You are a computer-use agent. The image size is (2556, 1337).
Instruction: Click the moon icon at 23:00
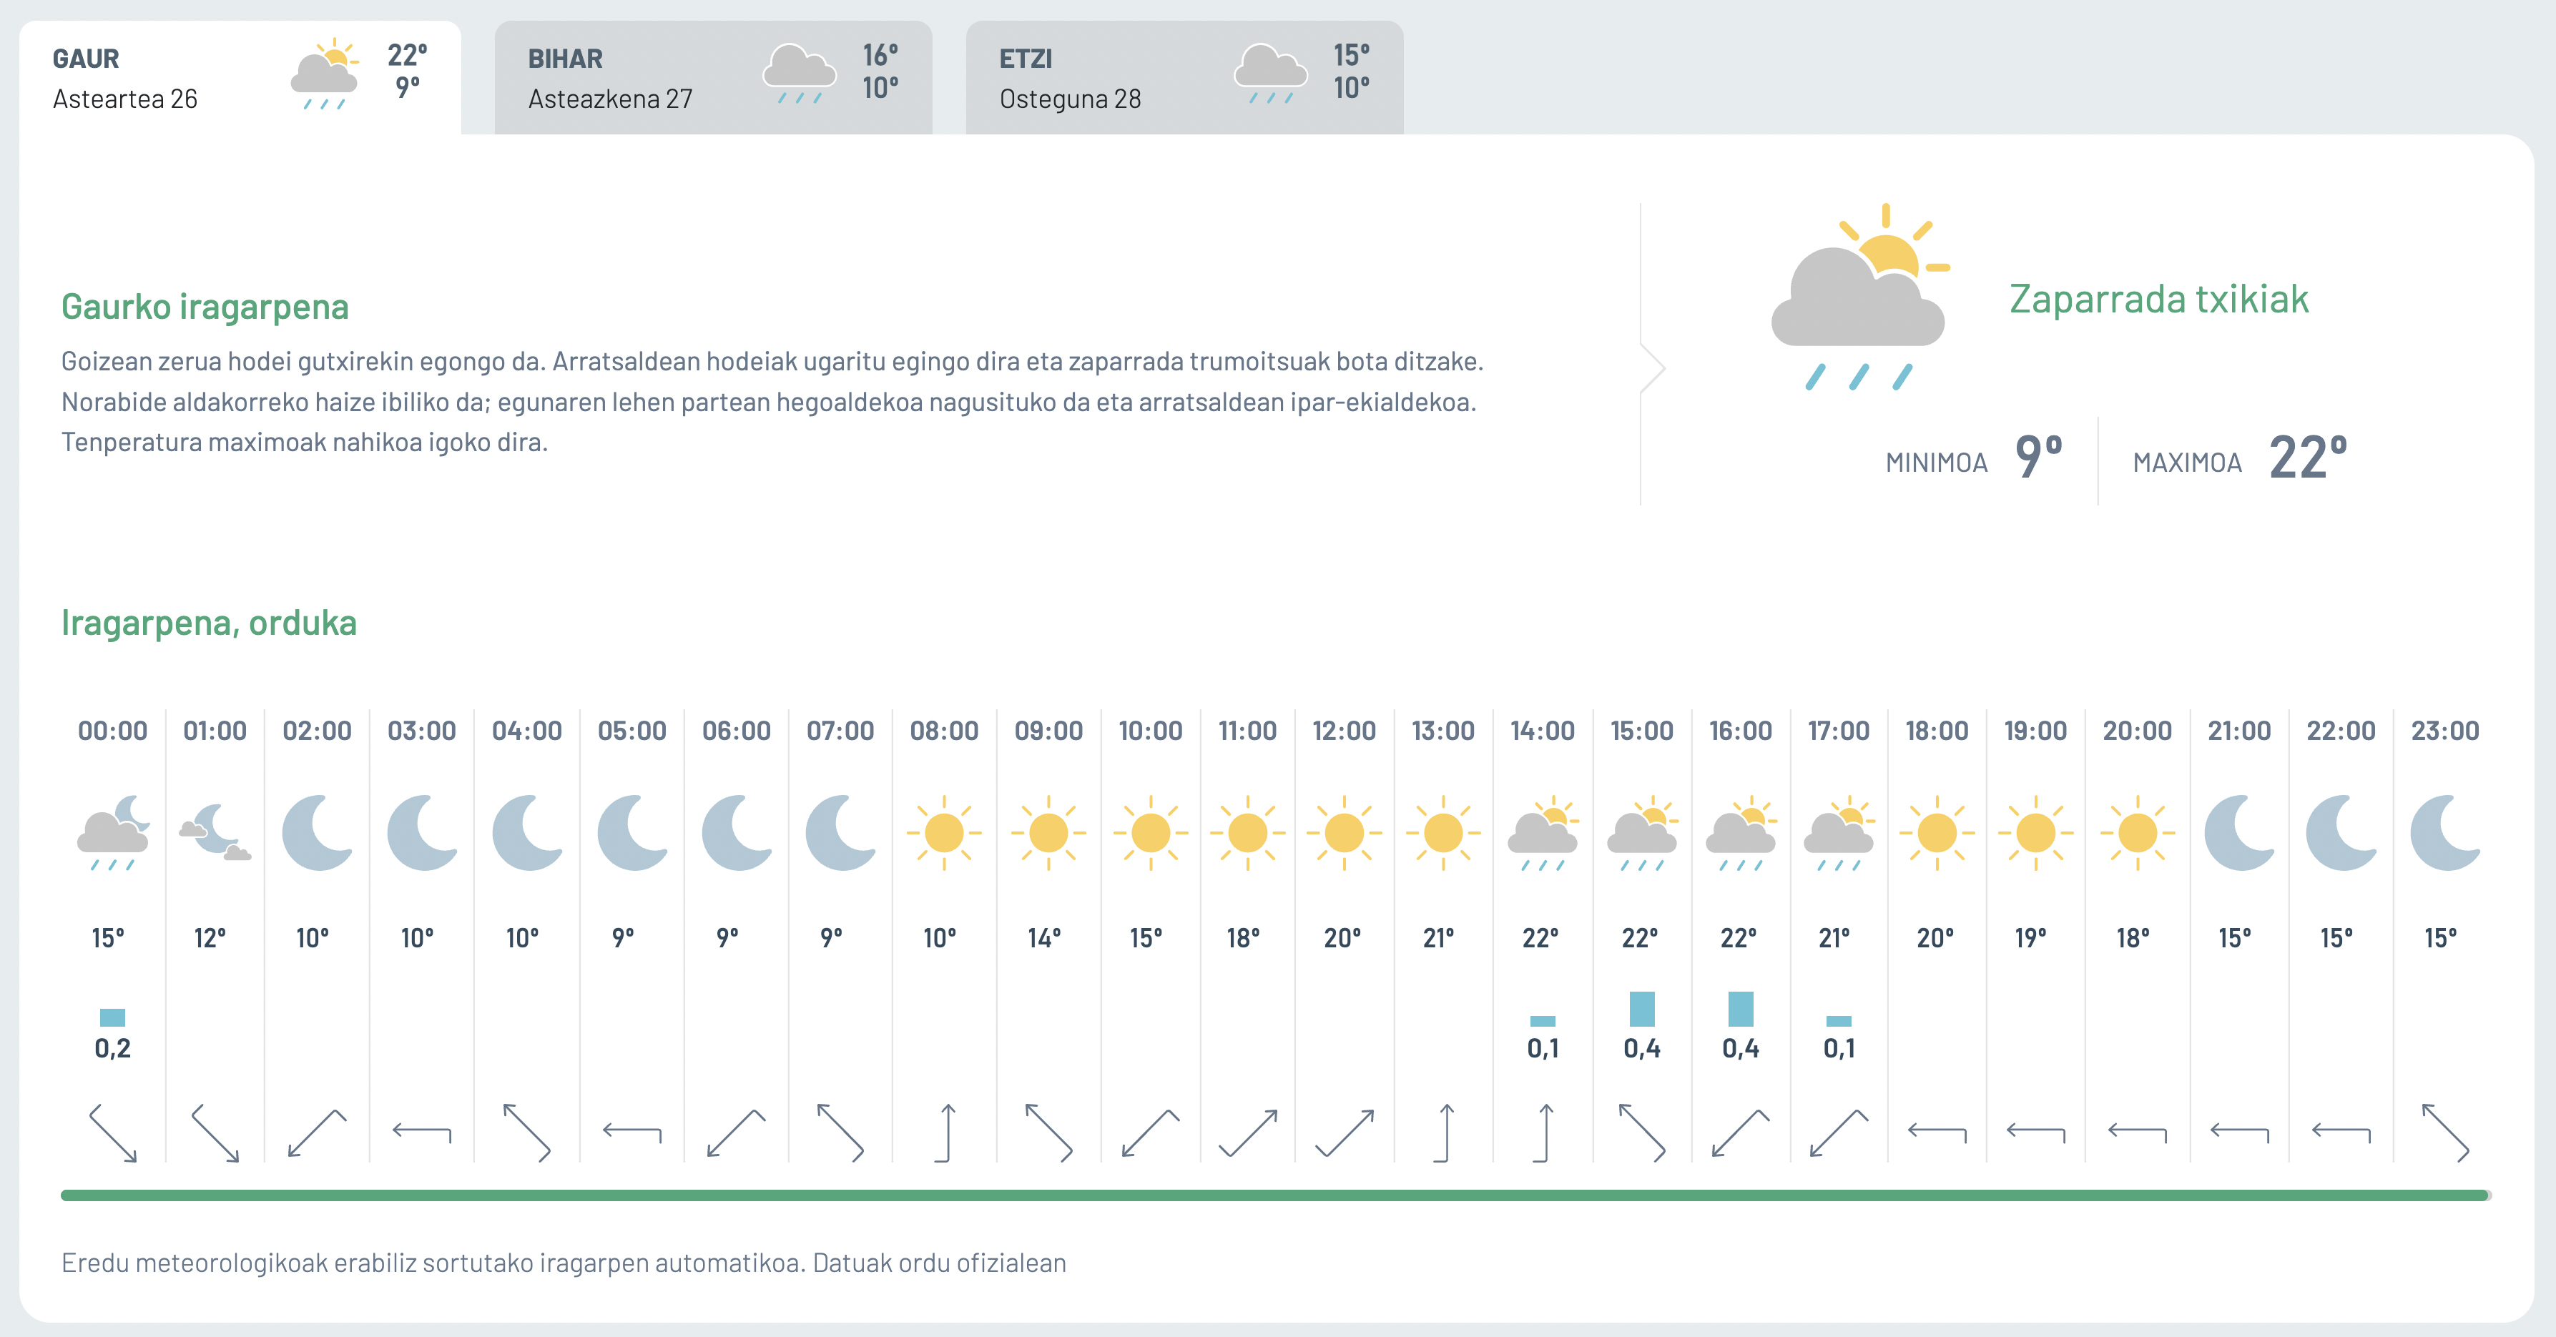(2446, 832)
